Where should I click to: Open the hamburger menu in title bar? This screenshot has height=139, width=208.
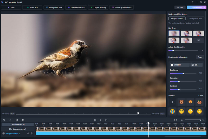click(193, 2)
